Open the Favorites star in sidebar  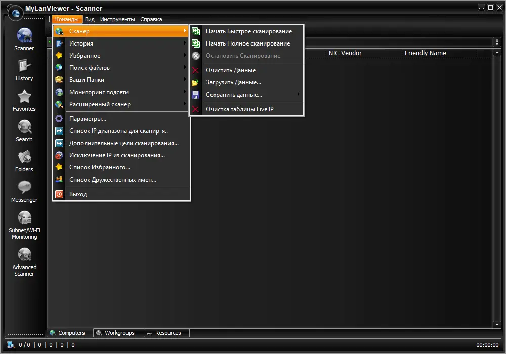click(x=24, y=96)
